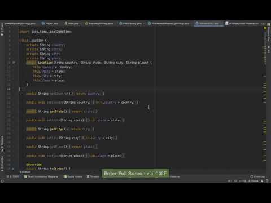Click the yellow inspection status indicator
The width and height of the screenshot is (271, 203).
click(x=265, y=28)
